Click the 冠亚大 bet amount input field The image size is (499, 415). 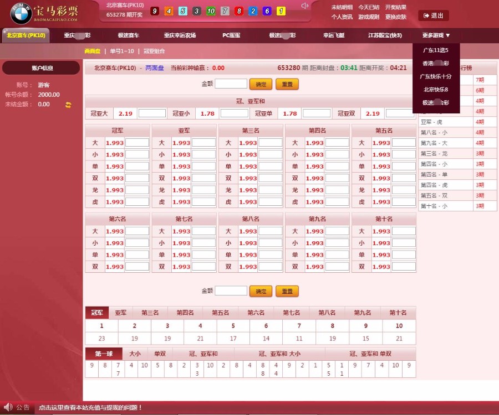click(152, 113)
